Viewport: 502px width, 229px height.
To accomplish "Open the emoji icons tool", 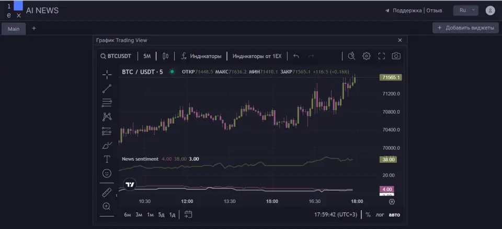I will pos(107,173).
